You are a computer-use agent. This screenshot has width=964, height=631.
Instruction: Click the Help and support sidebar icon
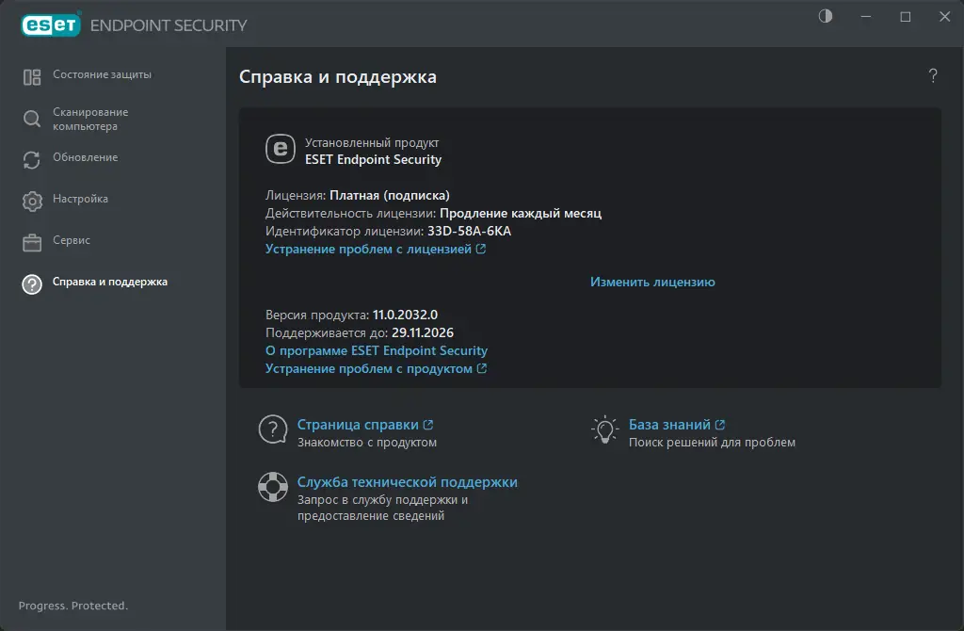(x=32, y=283)
